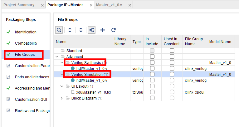This screenshot has height=127, width=239.
Task: Toggle Is Include checkbox for Verilog Simulation
Action: (152, 74)
